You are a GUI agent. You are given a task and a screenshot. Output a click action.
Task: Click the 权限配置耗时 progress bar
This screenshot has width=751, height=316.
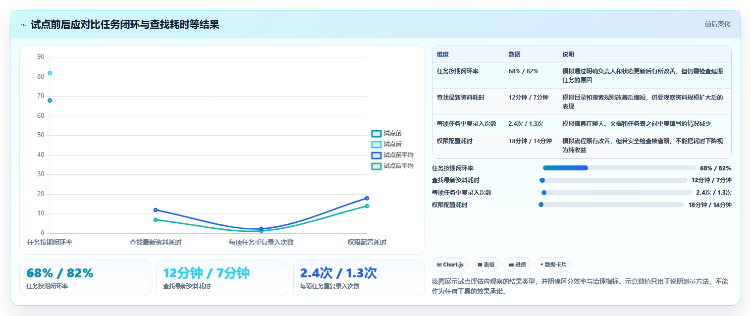(611, 205)
